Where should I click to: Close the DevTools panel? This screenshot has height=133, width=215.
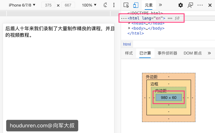(210, 5)
